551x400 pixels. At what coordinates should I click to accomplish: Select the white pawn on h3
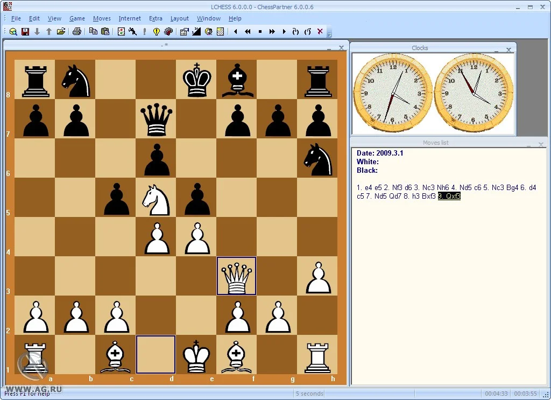pos(317,276)
